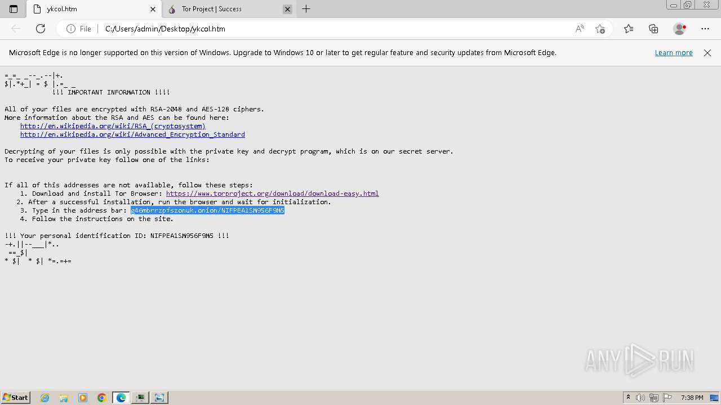721x405 pixels.
Task: Open File Explorer from the taskbar
Action: [x=64, y=398]
